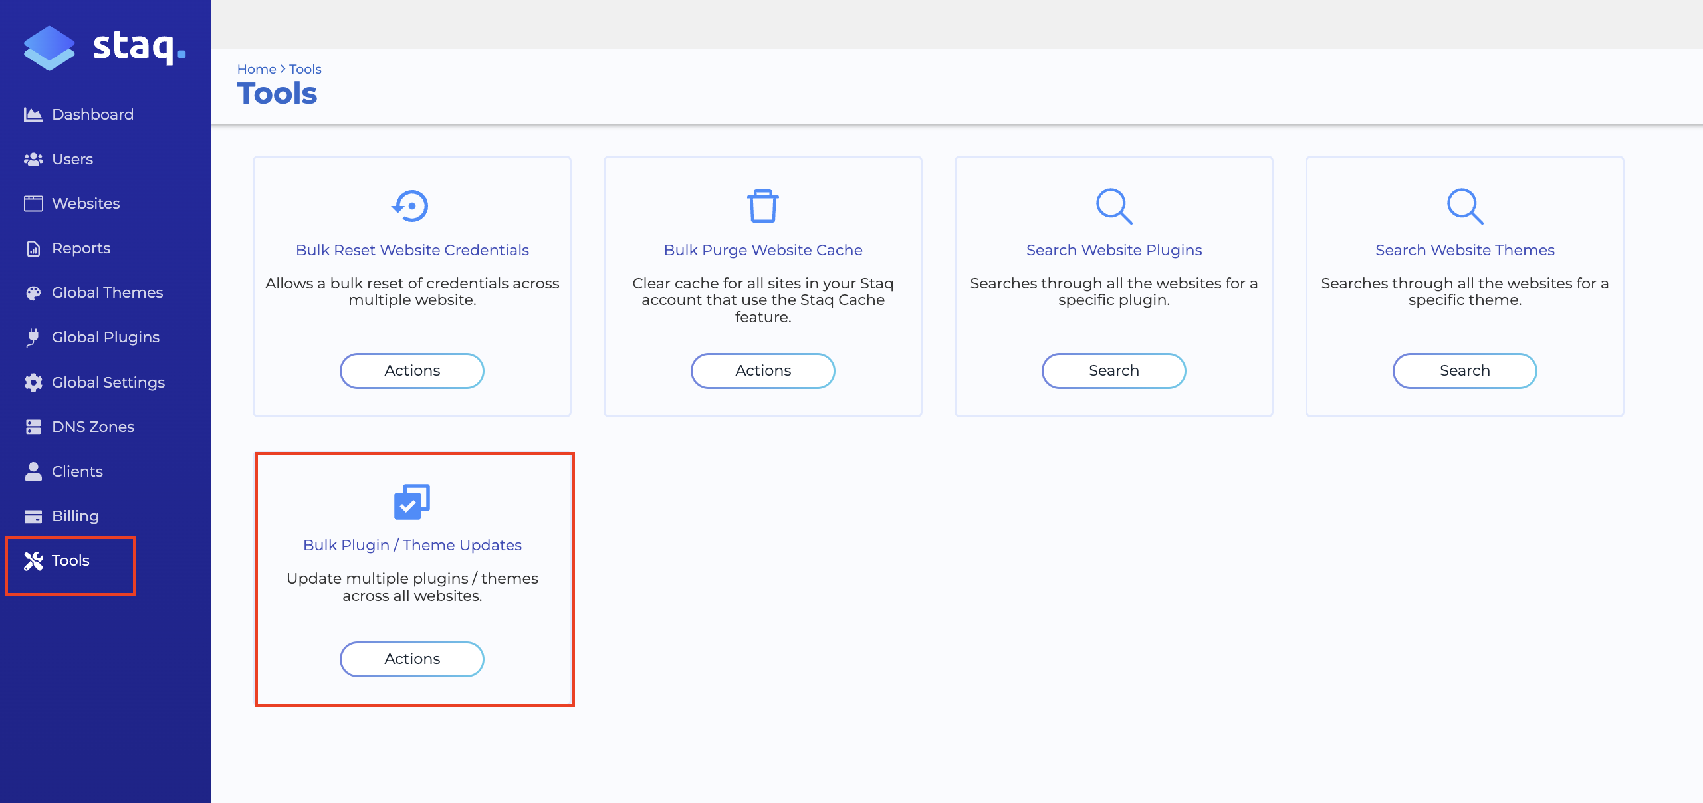
Task: Go to Users in the sidebar
Action: coord(72,159)
